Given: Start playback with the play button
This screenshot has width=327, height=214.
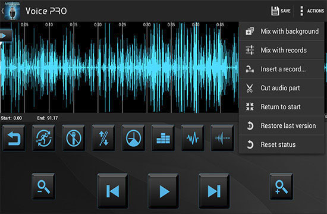Looking at the screenshot, I should tap(164, 191).
